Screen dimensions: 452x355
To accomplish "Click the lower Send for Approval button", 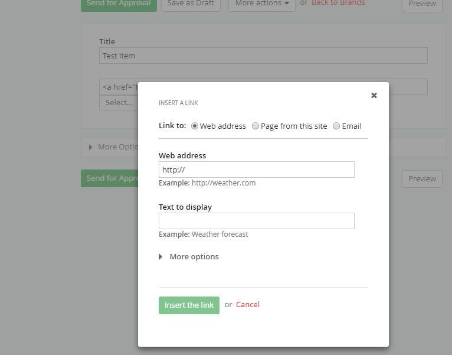I will 110,178.
